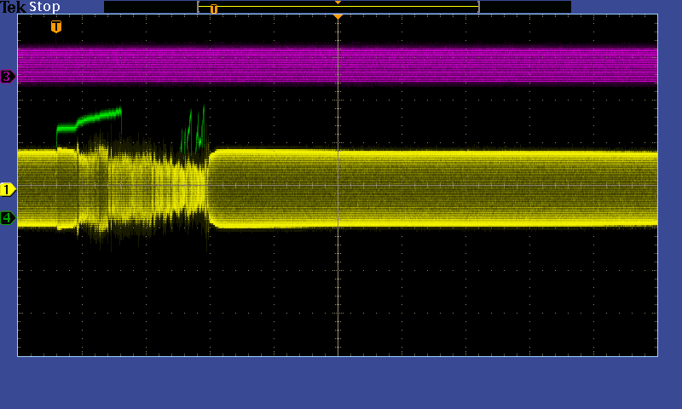682x409 pixels.
Task: Click the right bracket of record view bar
Action: 478,7
